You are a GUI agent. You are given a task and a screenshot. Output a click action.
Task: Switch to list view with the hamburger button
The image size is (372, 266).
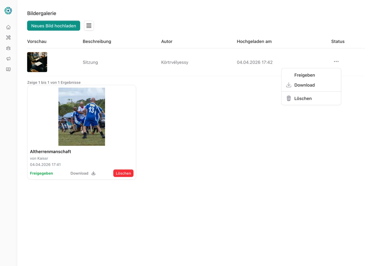(x=89, y=26)
